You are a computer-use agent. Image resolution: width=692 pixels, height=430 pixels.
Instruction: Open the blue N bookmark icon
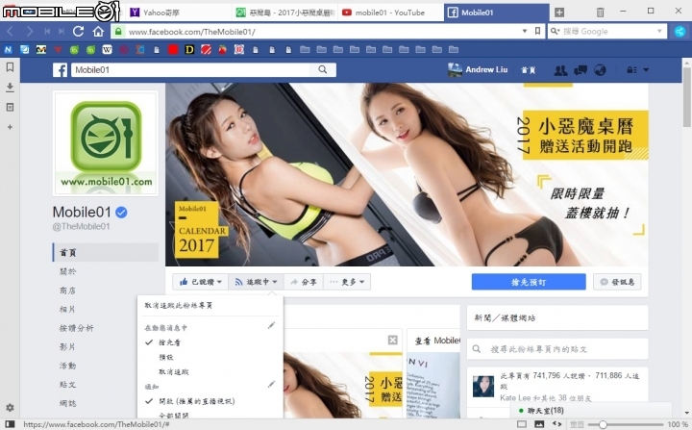click(x=8, y=49)
